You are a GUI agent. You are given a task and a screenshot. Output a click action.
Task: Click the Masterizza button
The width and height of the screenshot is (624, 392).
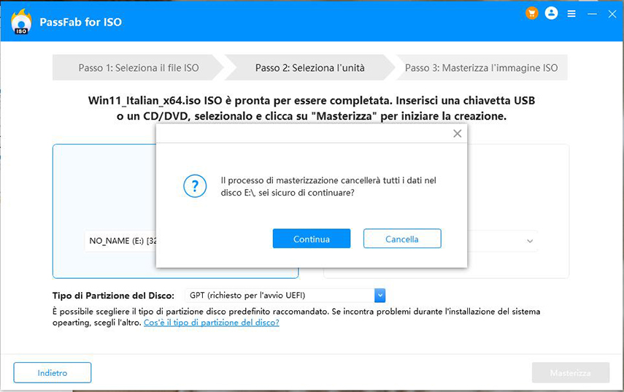[570, 373]
